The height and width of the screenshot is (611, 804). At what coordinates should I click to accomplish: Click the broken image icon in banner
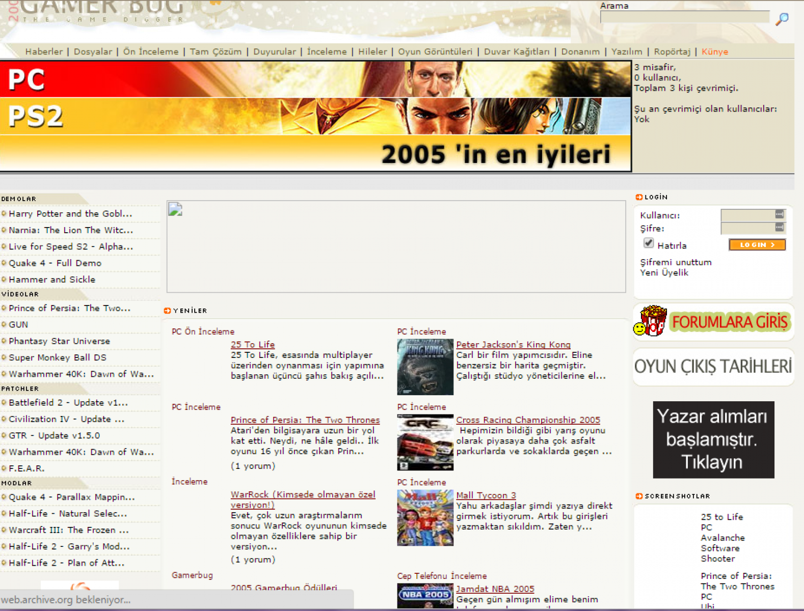175,209
